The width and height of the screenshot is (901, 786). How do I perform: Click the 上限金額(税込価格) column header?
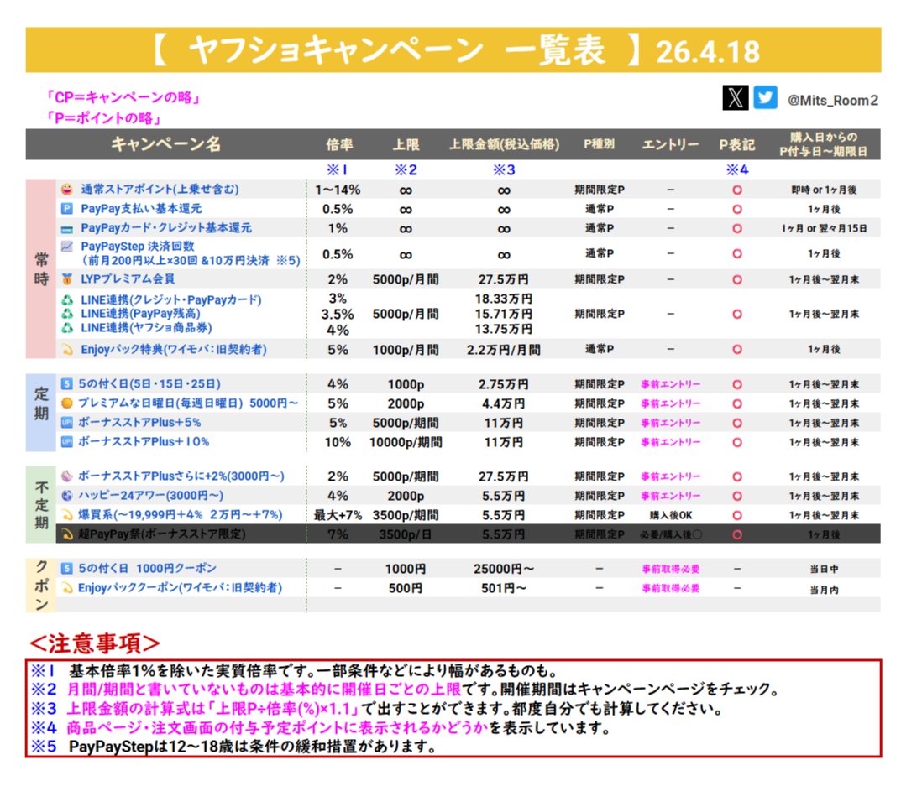click(504, 144)
